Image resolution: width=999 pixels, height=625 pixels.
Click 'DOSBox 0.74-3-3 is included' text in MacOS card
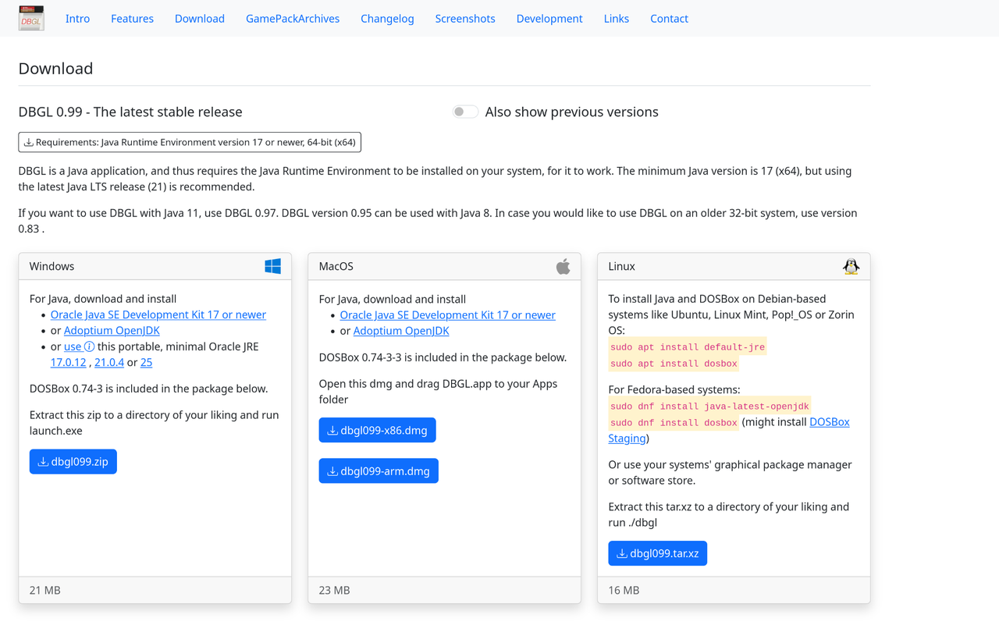coord(443,357)
